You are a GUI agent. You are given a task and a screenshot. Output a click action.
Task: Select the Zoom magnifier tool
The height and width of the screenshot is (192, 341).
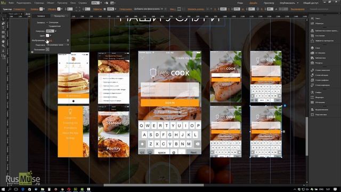point(3,46)
